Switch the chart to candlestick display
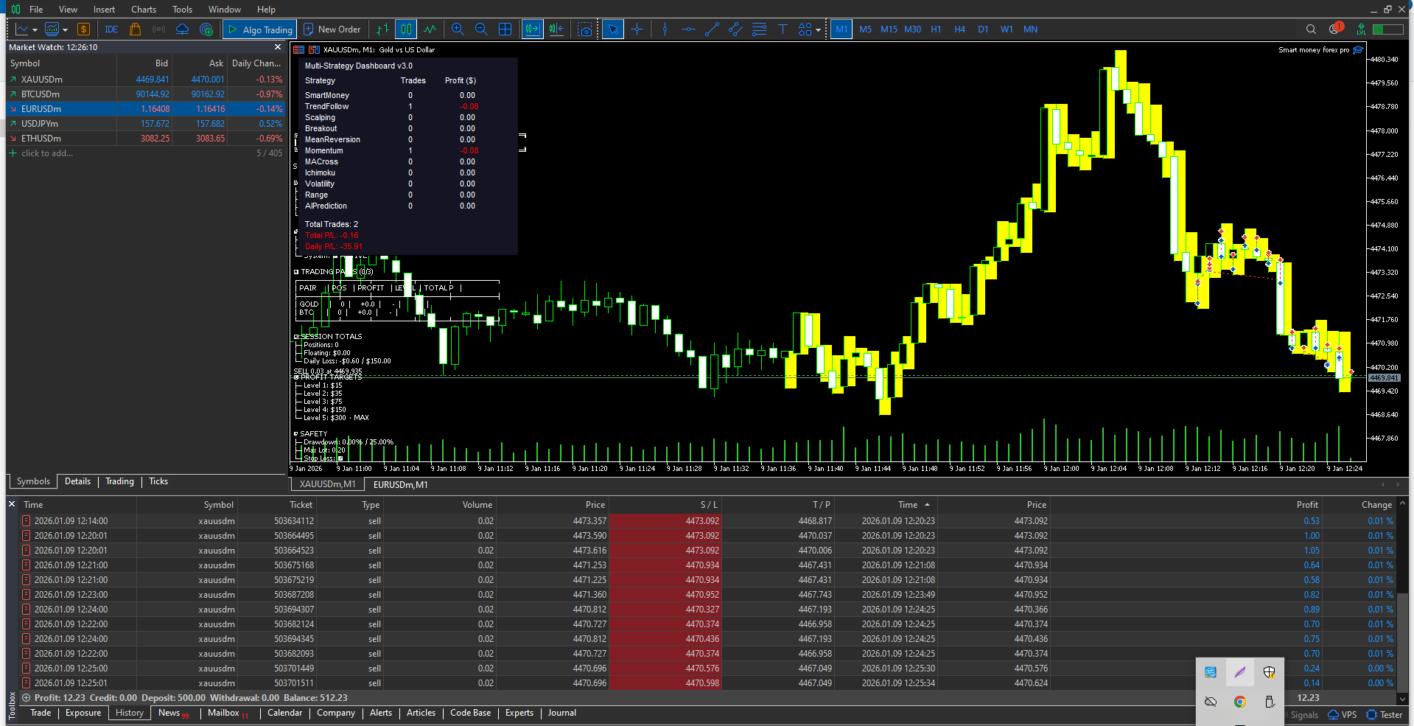The width and height of the screenshot is (1414, 726). 406,29
